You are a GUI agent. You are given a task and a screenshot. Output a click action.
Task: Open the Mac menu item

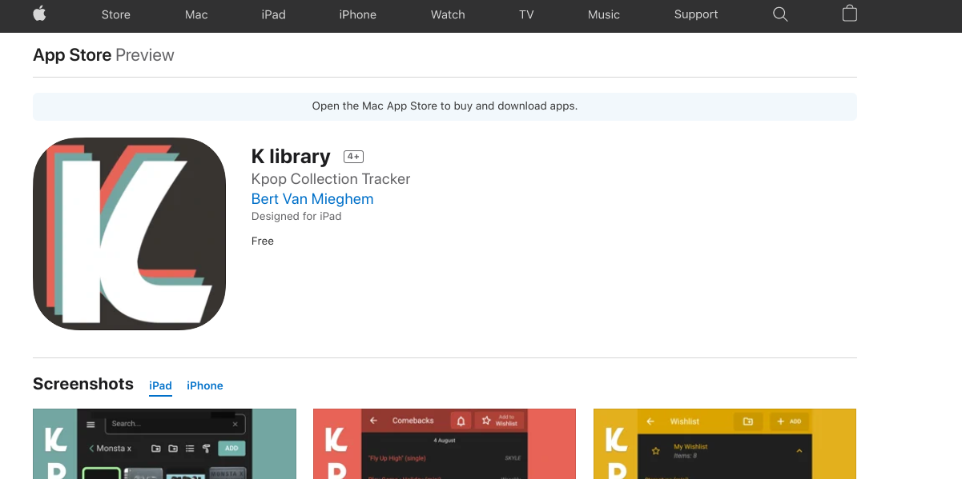[x=196, y=14]
